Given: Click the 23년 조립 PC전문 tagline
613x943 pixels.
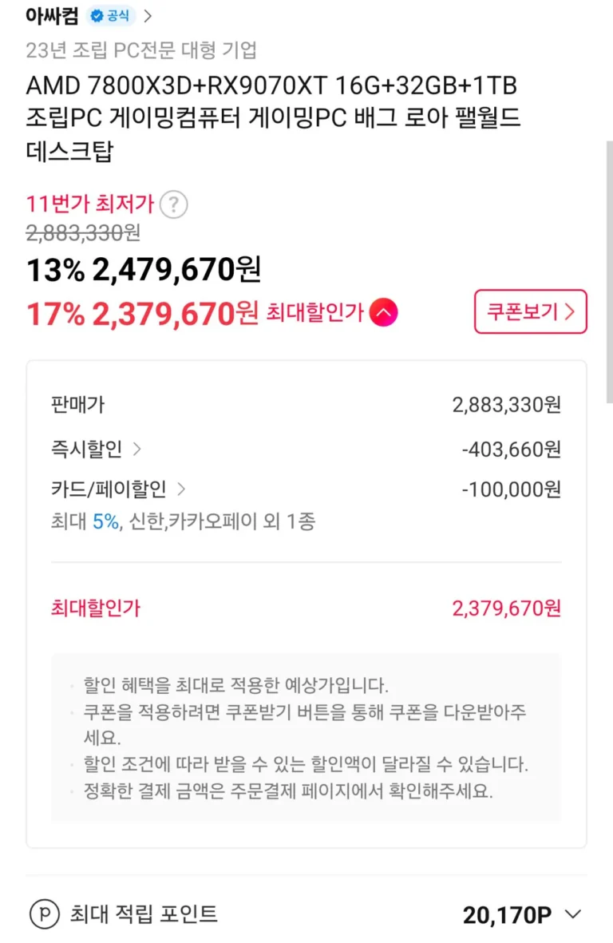Looking at the screenshot, I should [x=141, y=50].
